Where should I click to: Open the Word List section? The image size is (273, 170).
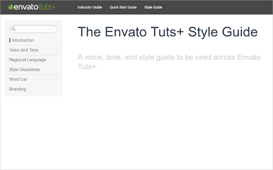[x=18, y=79]
